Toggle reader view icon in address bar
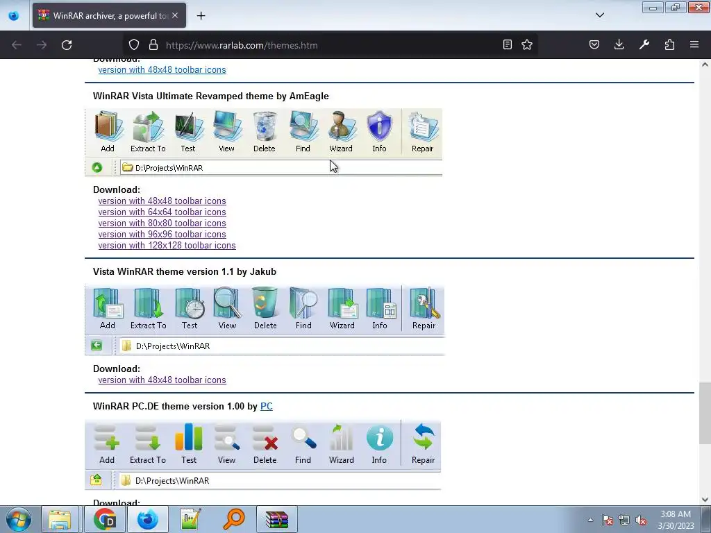The width and height of the screenshot is (711, 533). click(x=508, y=44)
